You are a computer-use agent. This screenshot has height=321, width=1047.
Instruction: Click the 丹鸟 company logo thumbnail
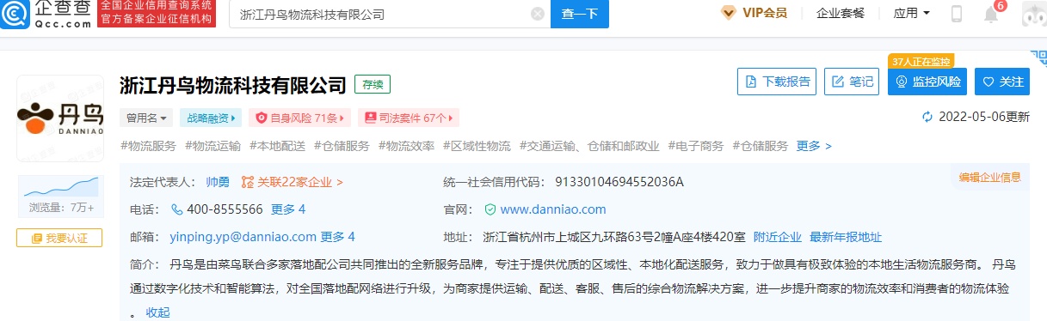tap(60, 118)
